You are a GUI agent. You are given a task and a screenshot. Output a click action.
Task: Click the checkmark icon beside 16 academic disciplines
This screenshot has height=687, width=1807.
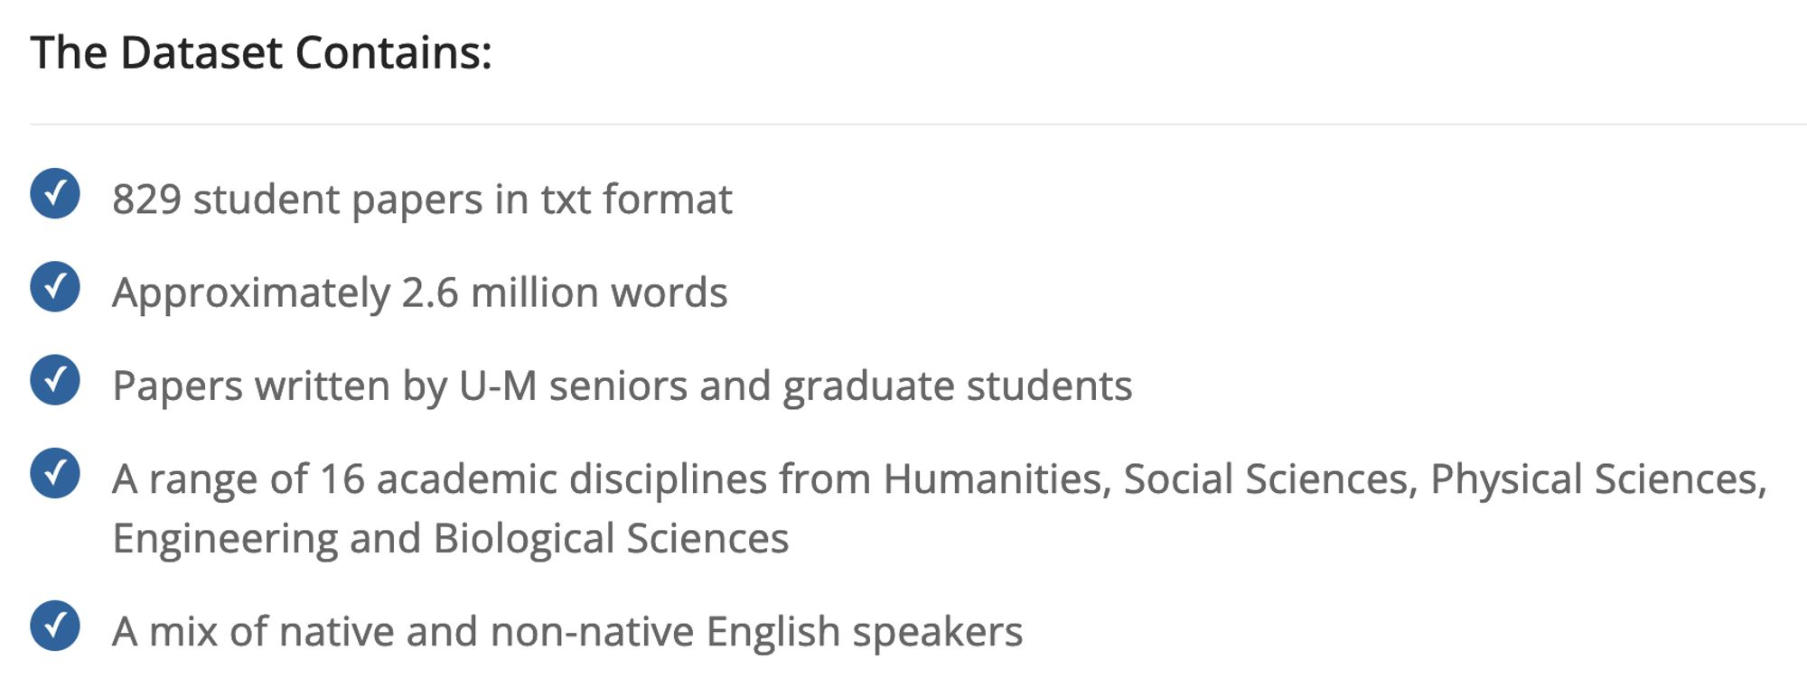(55, 473)
